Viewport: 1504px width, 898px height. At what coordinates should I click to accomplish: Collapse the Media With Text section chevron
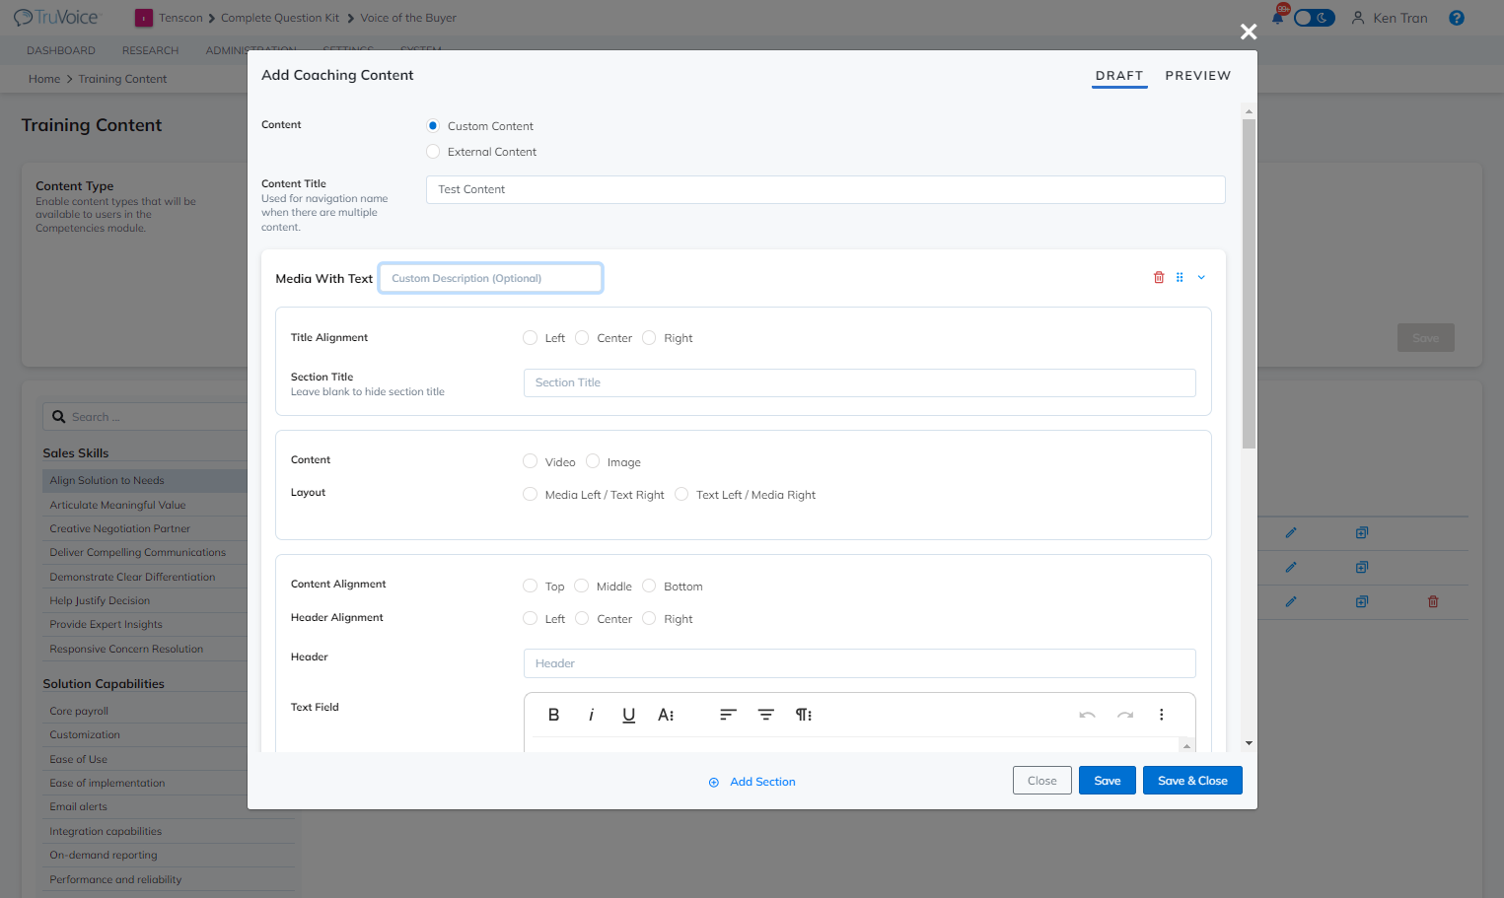(x=1201, y=278)
